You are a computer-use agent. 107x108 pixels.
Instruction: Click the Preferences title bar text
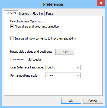[53, 4]
